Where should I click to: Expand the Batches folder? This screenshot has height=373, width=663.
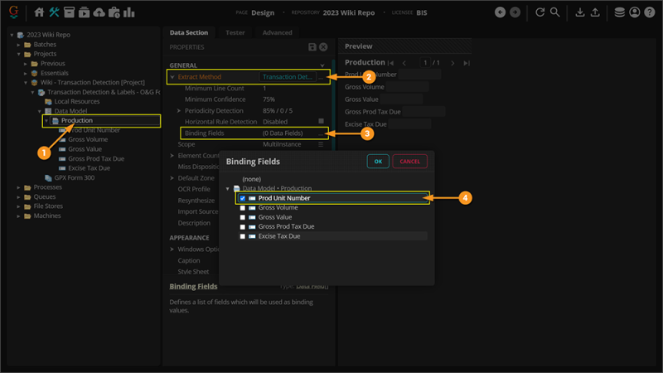(18, 45)
